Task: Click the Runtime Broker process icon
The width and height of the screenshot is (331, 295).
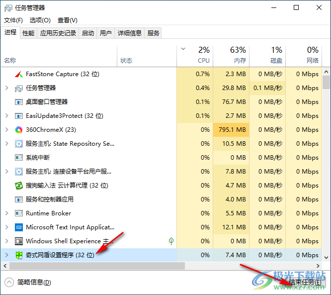Action: coord(19,213)
